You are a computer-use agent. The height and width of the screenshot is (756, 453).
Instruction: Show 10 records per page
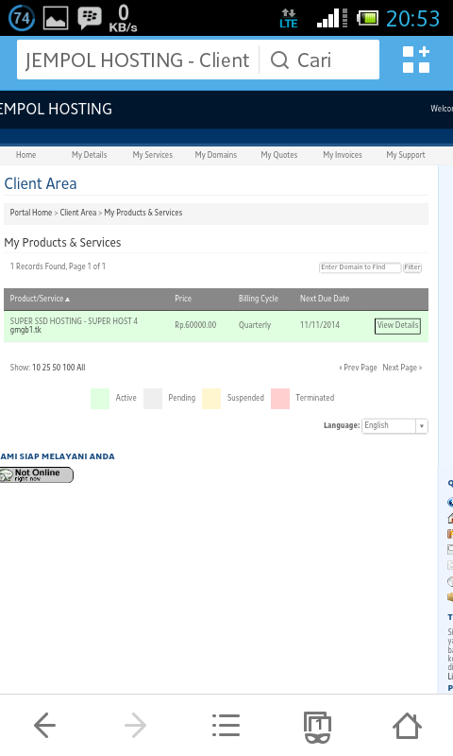pyautogui.click(x=36, y=368)
